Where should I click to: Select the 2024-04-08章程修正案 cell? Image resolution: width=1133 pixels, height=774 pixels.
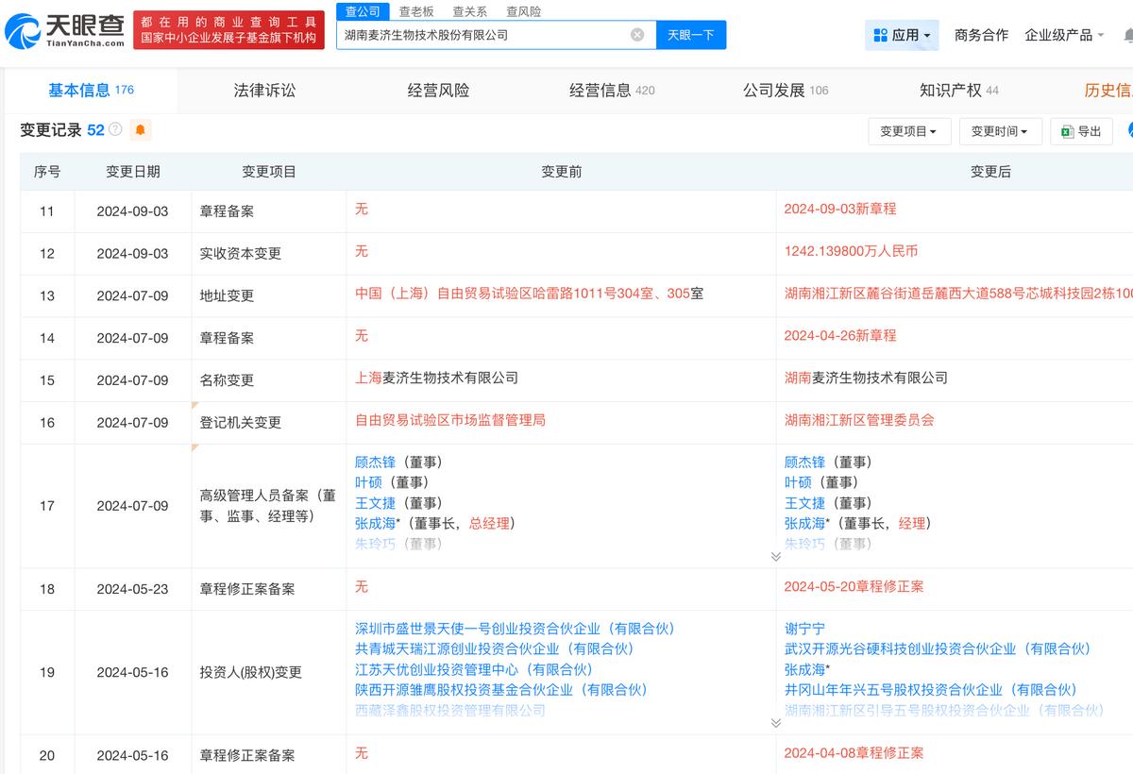tap(854, 753)
